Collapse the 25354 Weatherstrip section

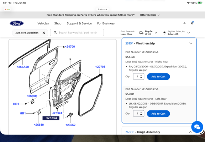coord(191,43)
